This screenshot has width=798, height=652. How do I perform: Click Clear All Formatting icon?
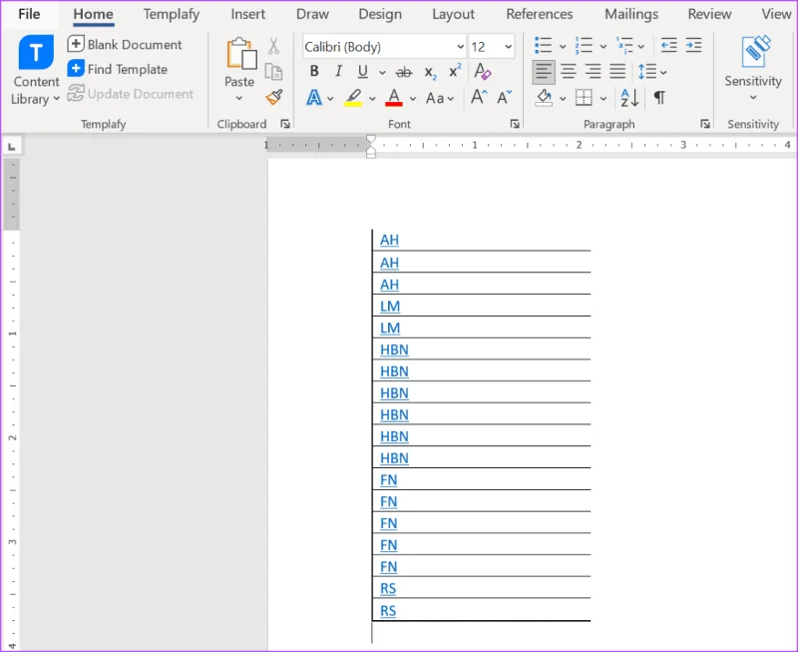[x=482, y=71]
